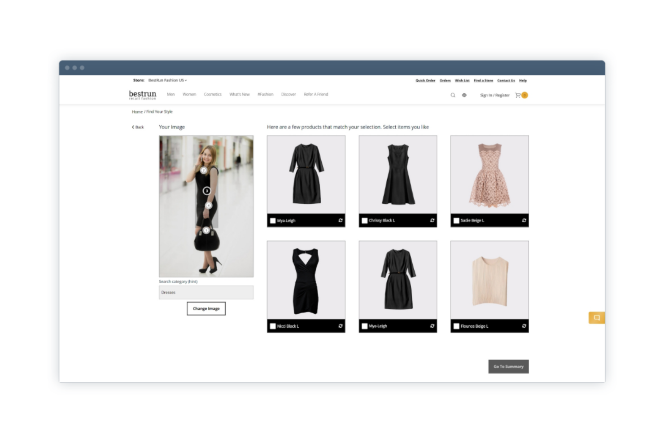
Task: Click the Change Image button
Action: pos(206,308)
